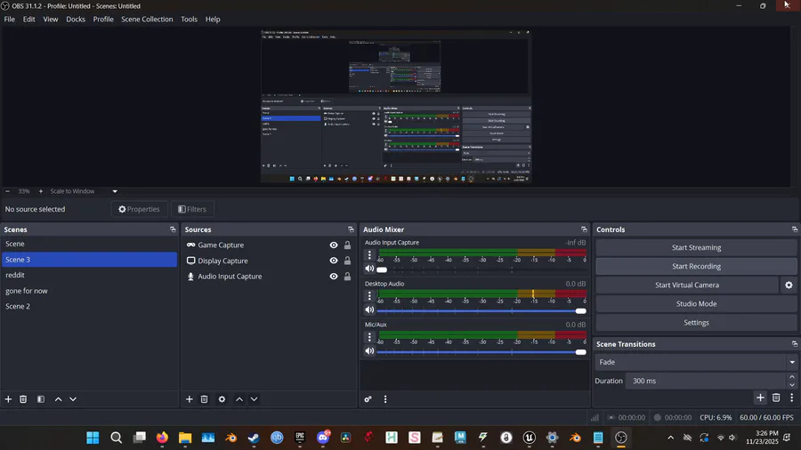Select the reddit scene
Image resolution: width=801 pixels, height=450 pixels.
tap(89, 275)
